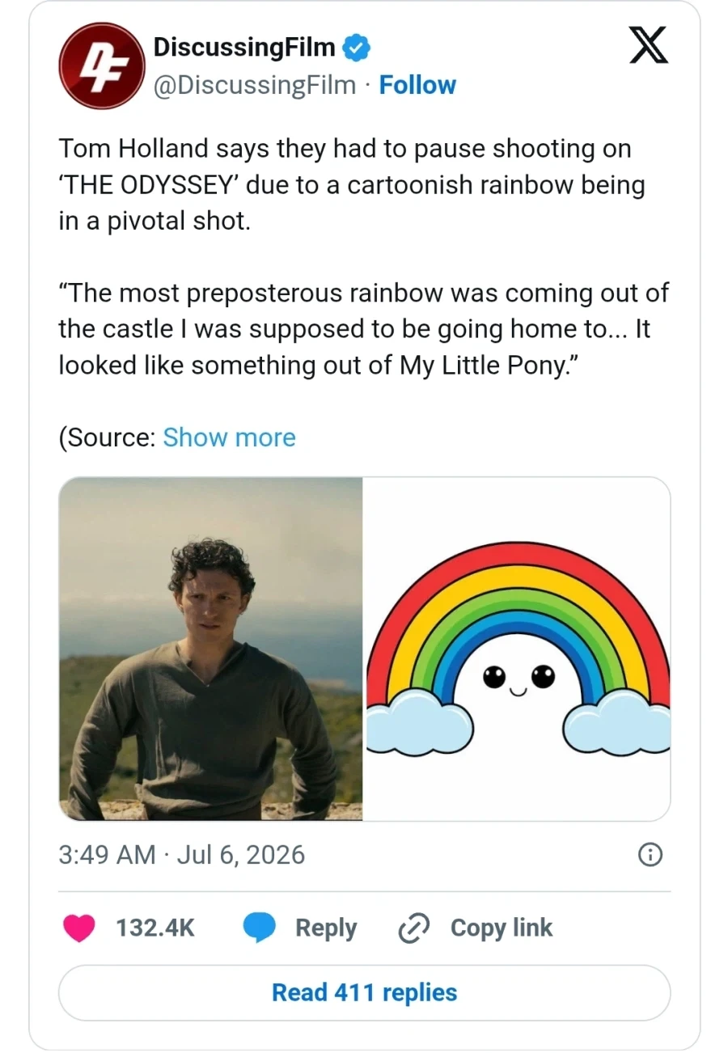Click the chain link copy icon

(414, 928)
